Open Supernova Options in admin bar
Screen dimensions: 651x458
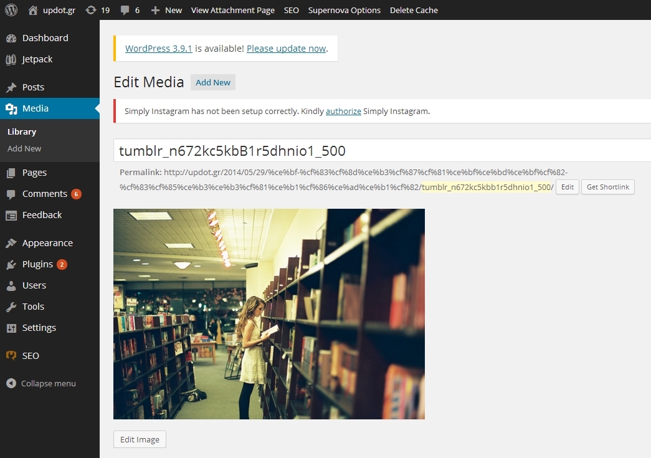[344, 10]
